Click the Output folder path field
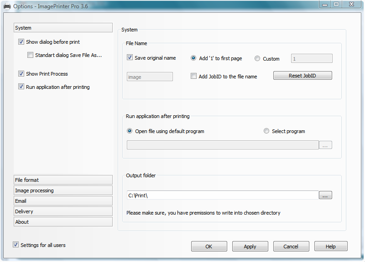Image resolution: width=365 pixels, height=262 pixels. pyautogui.click(x=223, y=195)
